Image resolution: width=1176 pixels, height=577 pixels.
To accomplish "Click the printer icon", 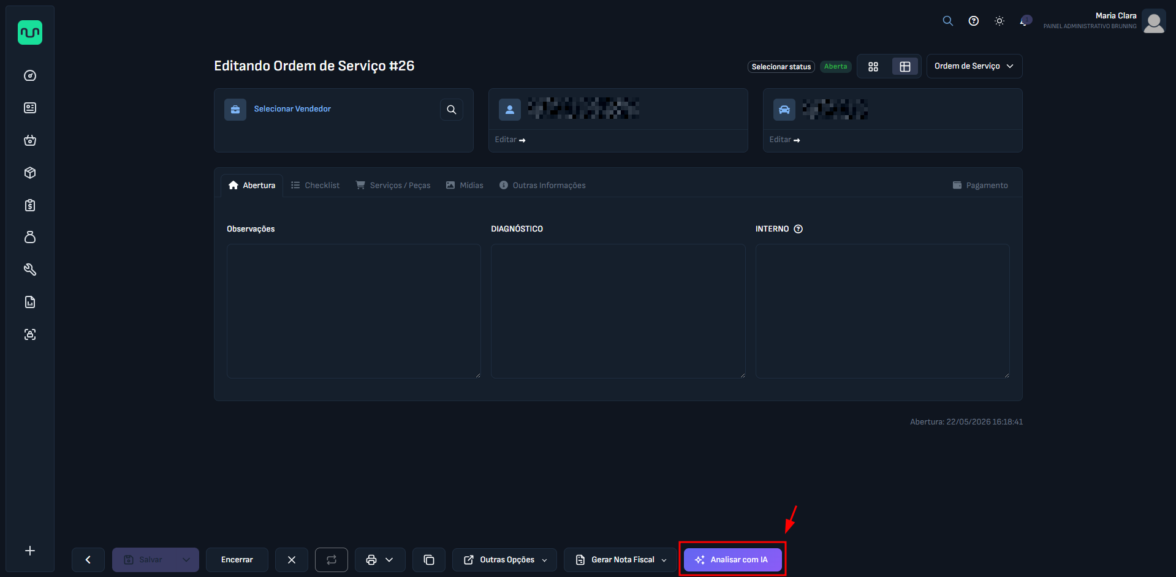I will click(x=371, y=560).
